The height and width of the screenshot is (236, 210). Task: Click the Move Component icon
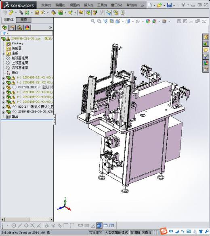pos(43,13)
